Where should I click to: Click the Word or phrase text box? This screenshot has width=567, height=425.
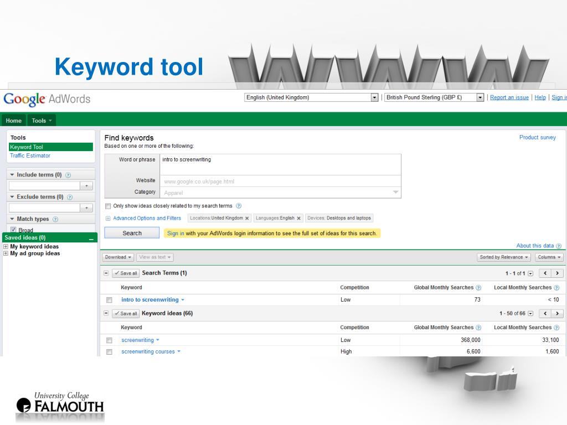click(281, 165)
